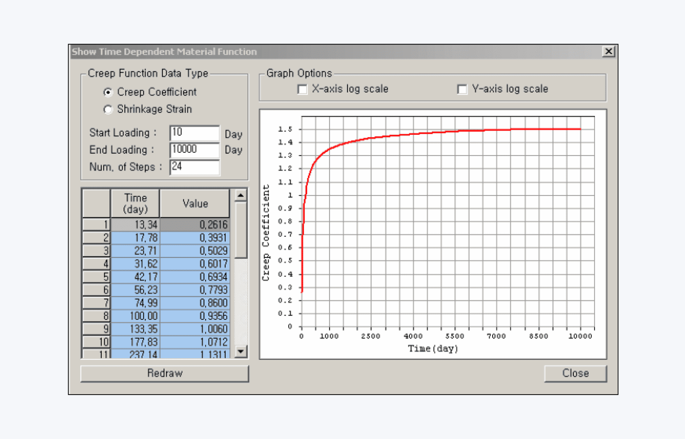Close the dialog with title bar X

tap(608, 52)
